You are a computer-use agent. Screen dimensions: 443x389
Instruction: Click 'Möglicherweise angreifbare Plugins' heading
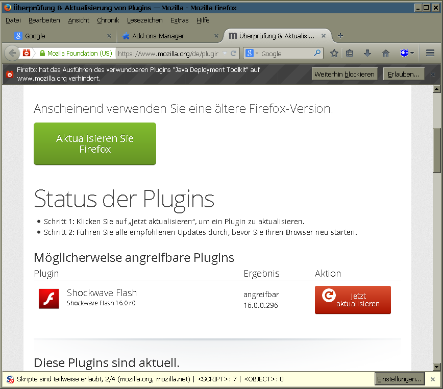pyautogui.click(x=134, y=258)
